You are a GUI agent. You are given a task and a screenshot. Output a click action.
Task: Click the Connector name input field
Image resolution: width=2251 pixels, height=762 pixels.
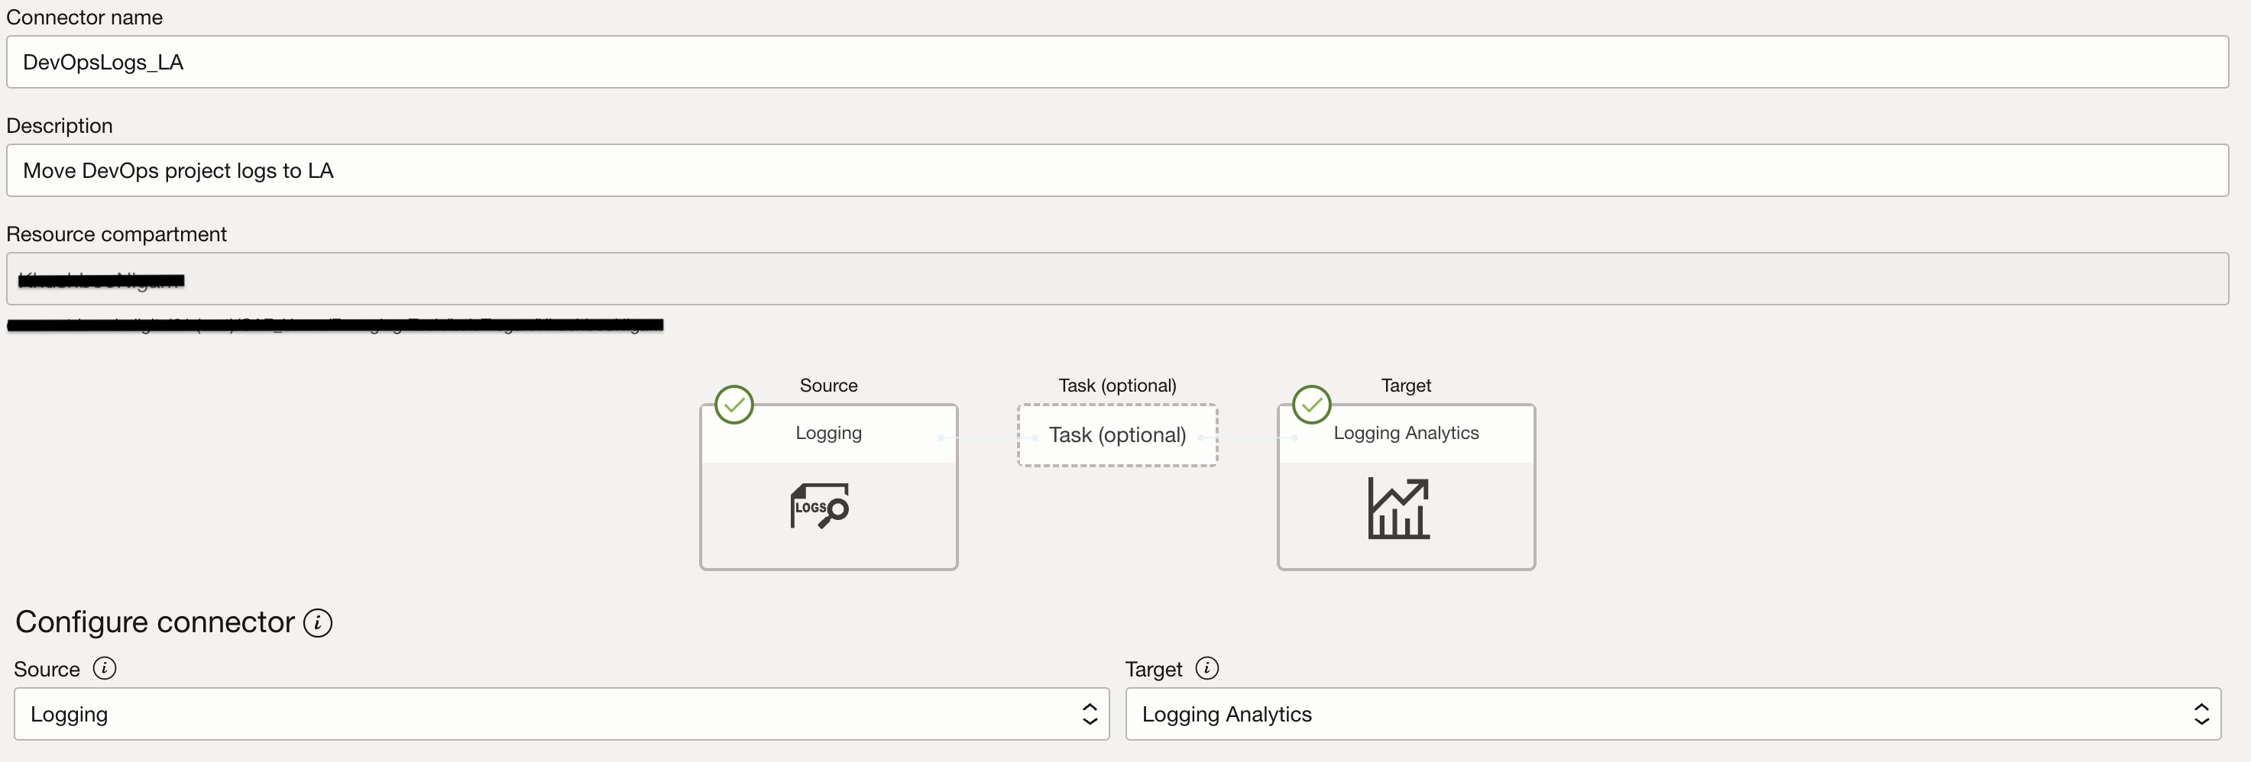point(1117,62)
